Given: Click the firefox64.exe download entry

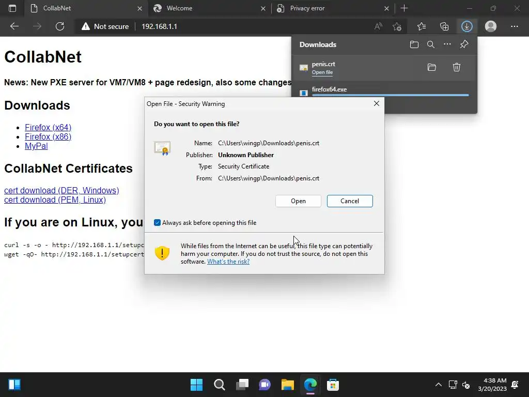Looking at the screenshot, I should 384,89.
